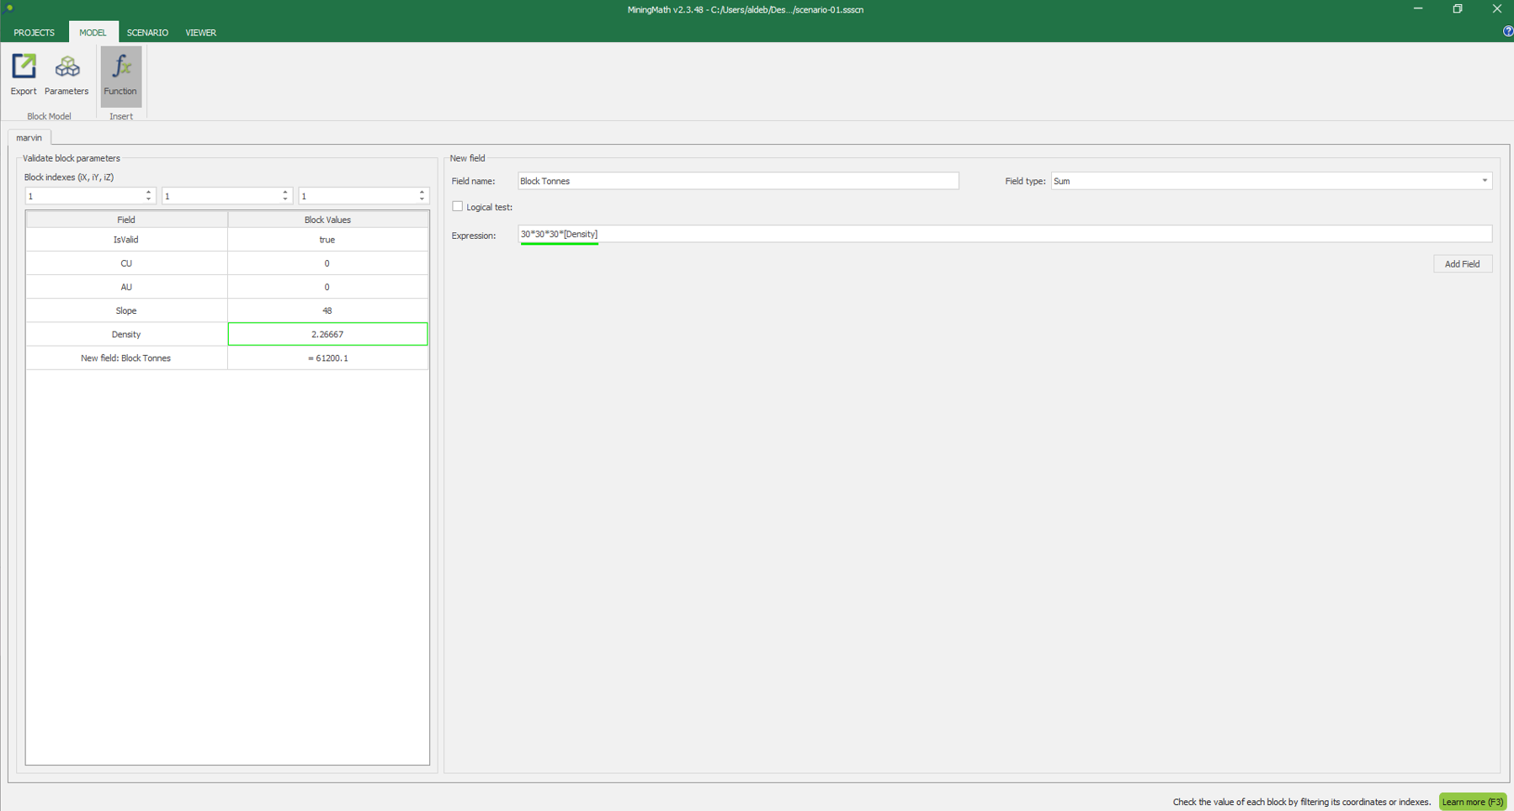This screenshot has height=811, width=1514.
Task: Click the Learn more (F3) button
Action: (1472, 802)
